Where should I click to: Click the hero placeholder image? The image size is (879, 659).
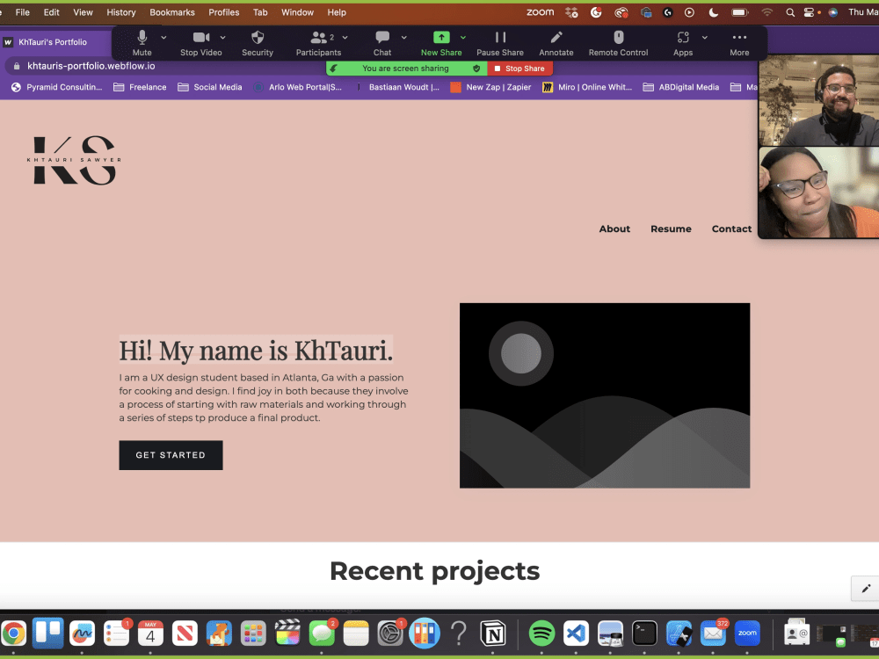pos(605,395)
